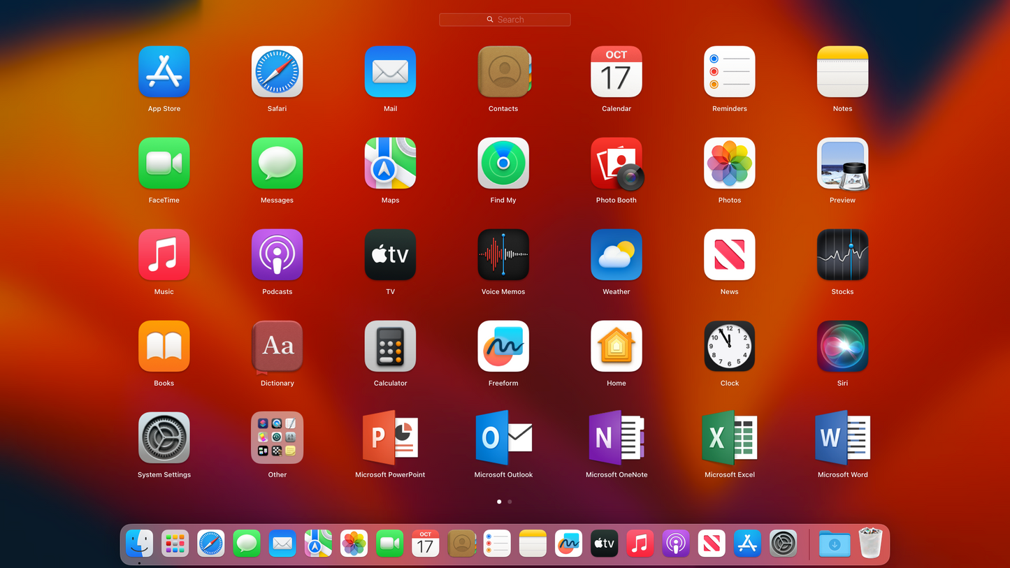Open the Other folder
This screenshot has height=568, width=1010.
pos(277,437)
